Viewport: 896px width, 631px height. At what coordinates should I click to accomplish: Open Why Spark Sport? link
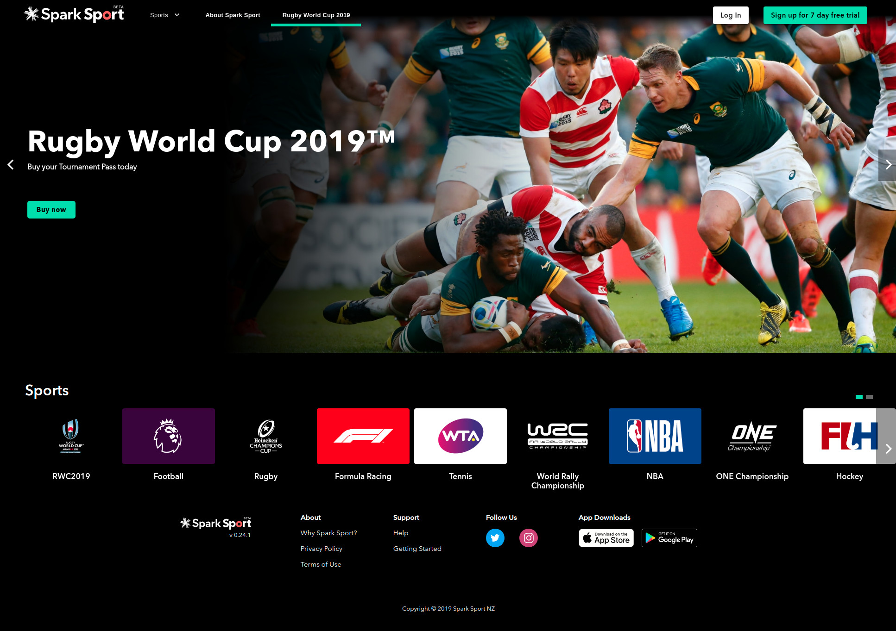coord(329,533)
